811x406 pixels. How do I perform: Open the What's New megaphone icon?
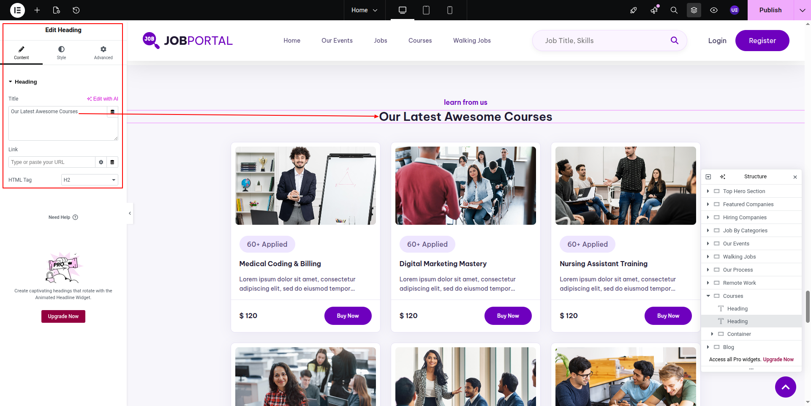coord(654,10)
